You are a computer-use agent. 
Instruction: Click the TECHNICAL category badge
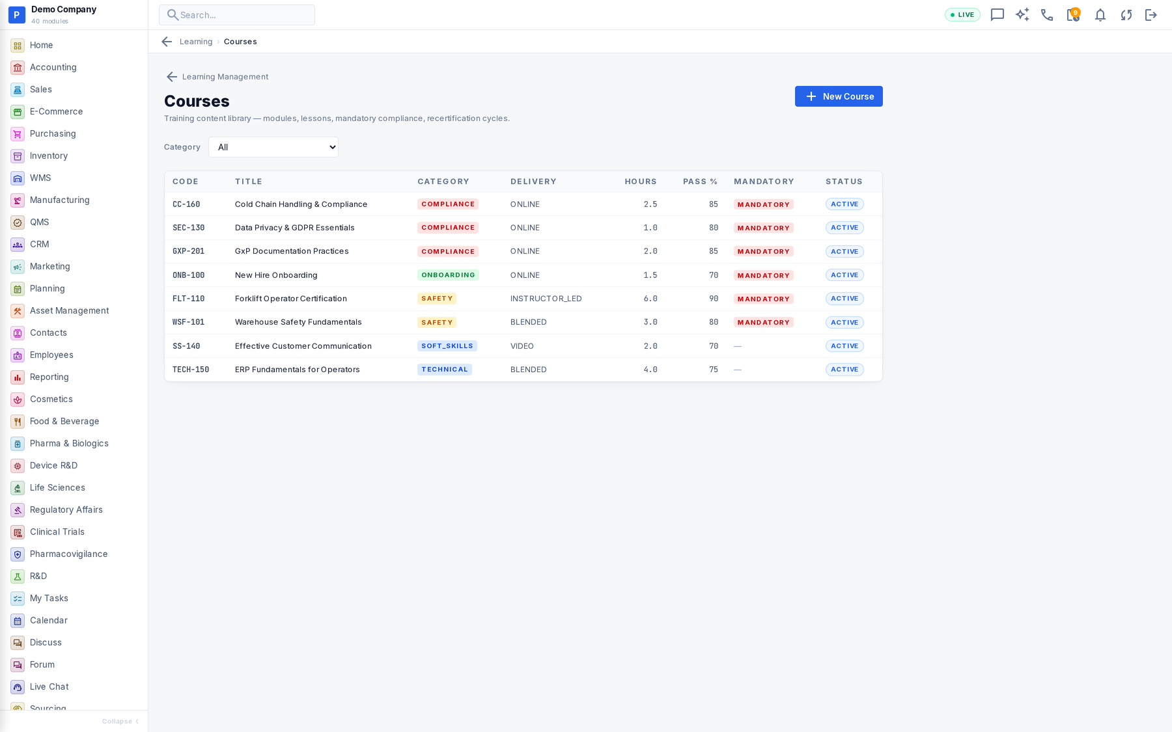pos(445,370)
